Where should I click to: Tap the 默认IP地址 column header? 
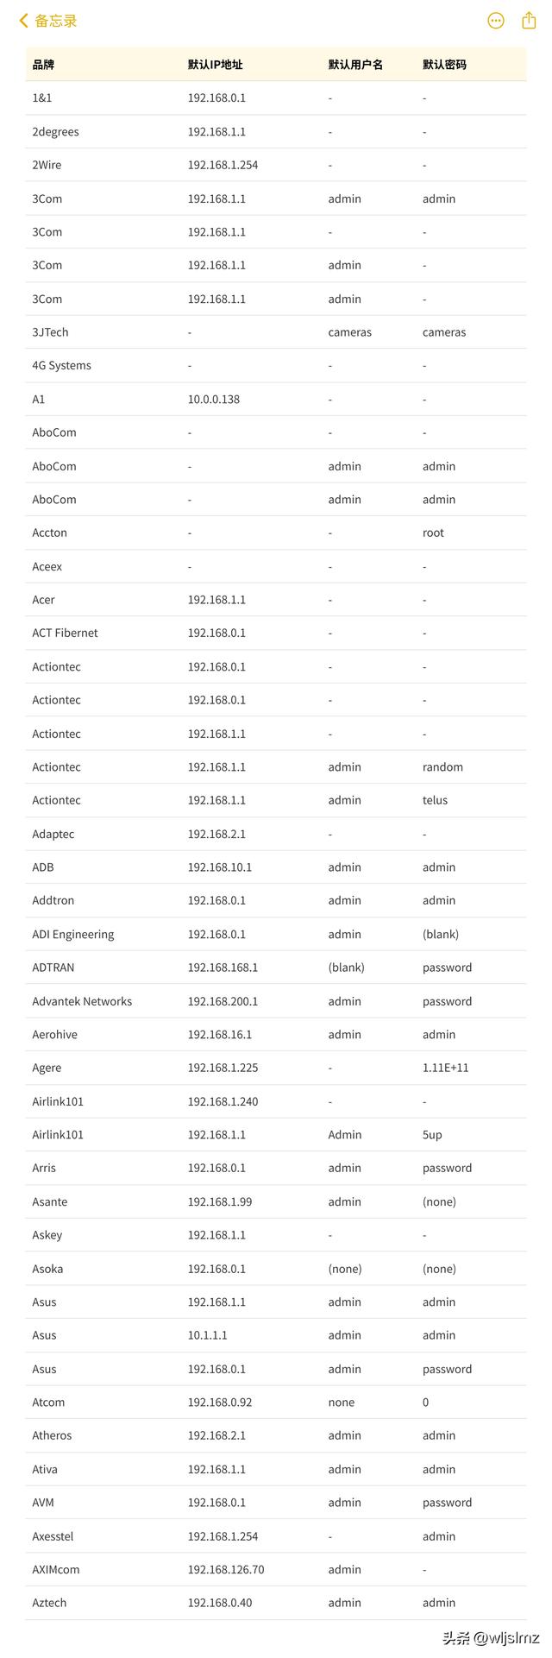pos(216,65)
